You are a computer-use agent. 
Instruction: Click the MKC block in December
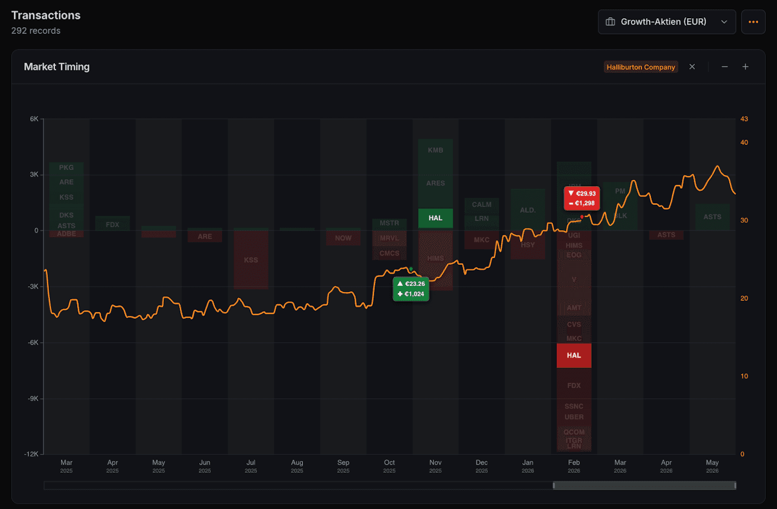point(482,240)
